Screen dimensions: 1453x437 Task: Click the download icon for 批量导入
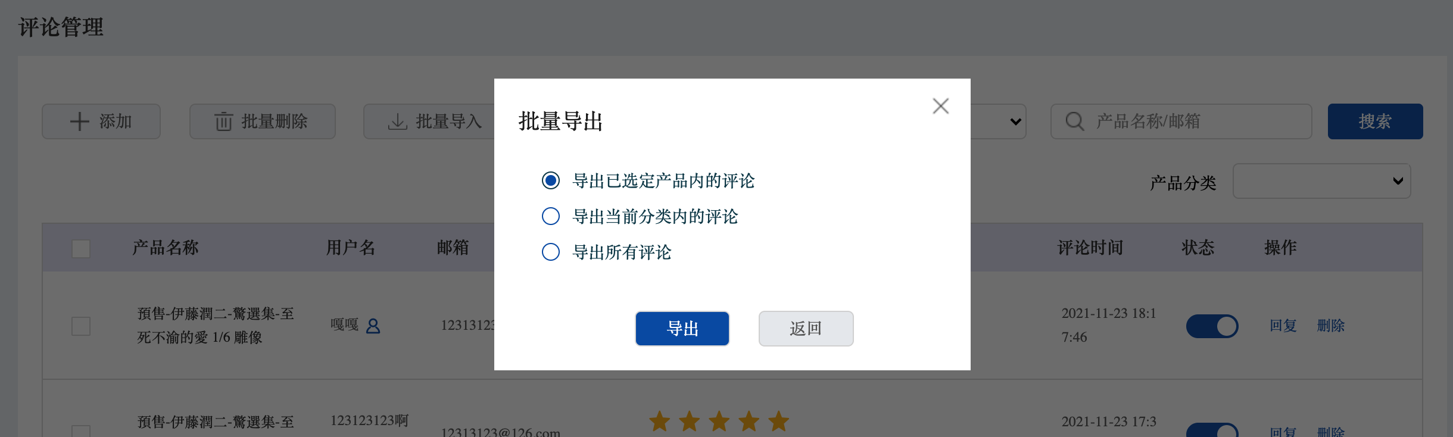click(x=397, y=121)
